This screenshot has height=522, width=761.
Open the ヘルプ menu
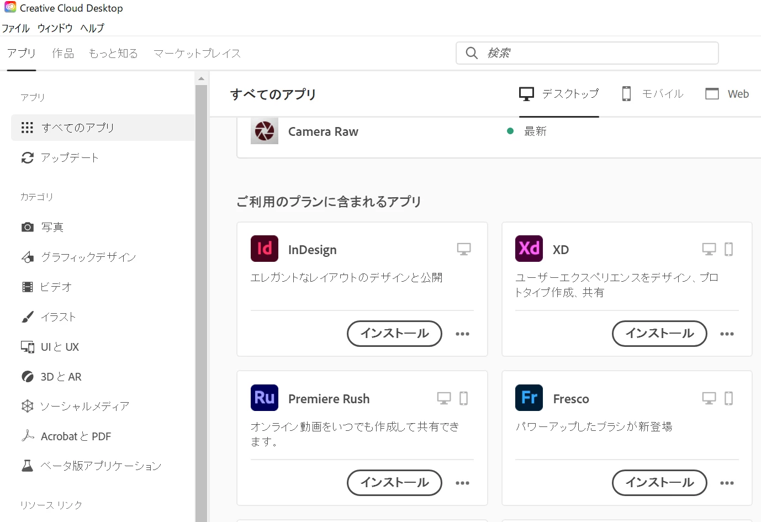pos(92,28)
